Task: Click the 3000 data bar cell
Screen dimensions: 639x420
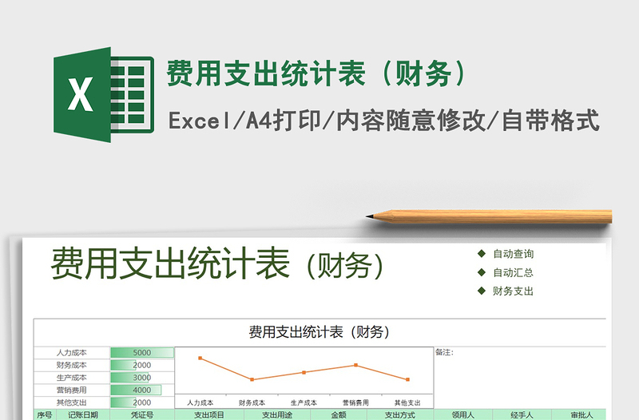Action: tap(142, 378)
